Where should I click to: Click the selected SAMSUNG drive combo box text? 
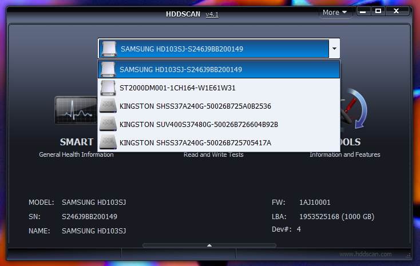(181, 49)
